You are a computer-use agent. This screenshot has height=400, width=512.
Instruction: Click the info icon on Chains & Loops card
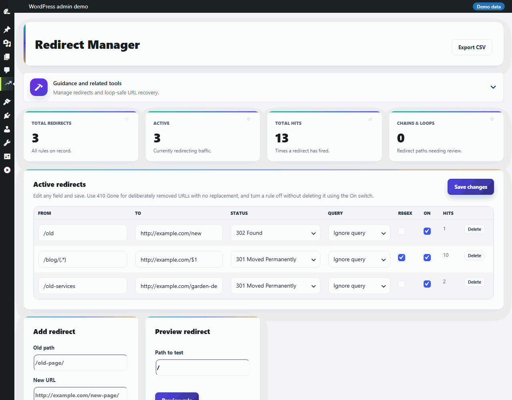(492, 119)
